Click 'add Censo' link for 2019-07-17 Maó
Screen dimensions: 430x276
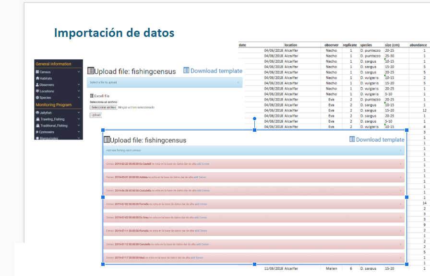tap(197, 258)
